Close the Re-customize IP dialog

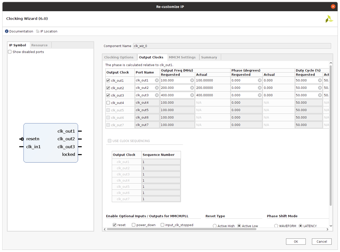pos(333,7)
